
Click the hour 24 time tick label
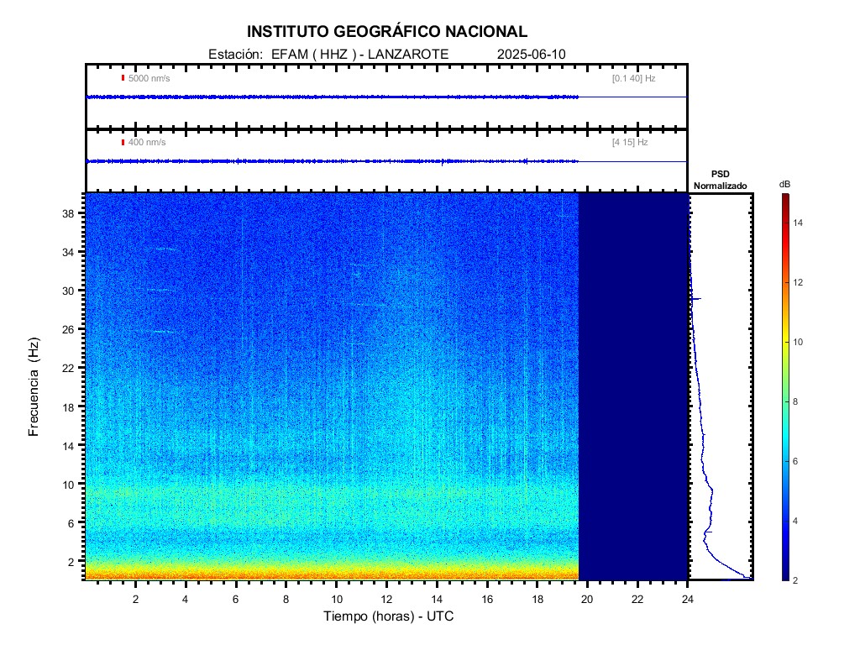point(687,599)
